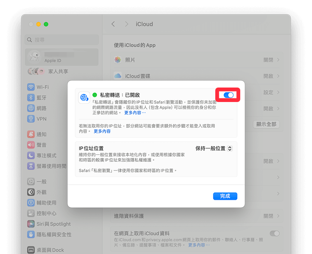Open 螢幕使用時間 hourglass icon in sidebar
Viewport: 312px width, 254px height.
31,166
